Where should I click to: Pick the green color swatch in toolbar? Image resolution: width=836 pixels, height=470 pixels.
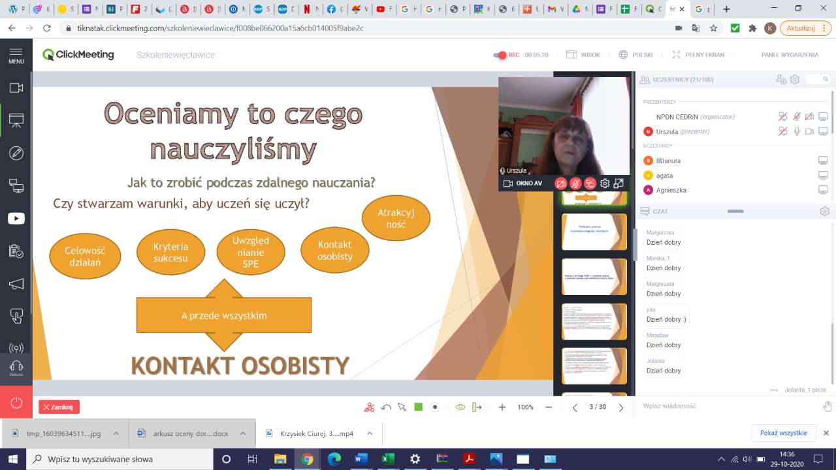click(x=419, y=407)
